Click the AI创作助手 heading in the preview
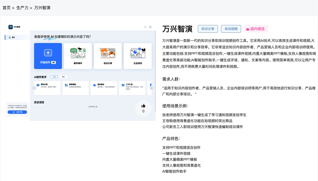Screen dimensions: 318x181 [40, 77]
